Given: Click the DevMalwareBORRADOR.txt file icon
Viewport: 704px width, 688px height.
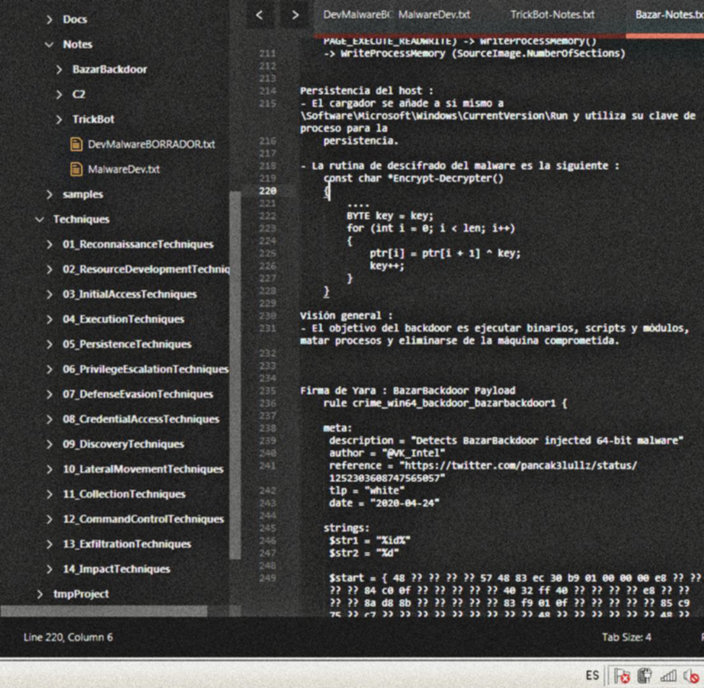Looking at the screenshot, I should pyautogui.click(x=76, y=145).
